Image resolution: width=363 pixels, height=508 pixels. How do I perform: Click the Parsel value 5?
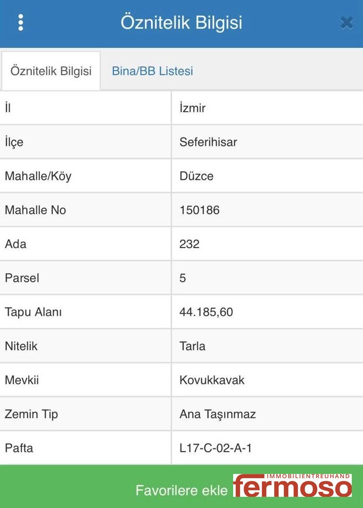[x=183, y=278]
